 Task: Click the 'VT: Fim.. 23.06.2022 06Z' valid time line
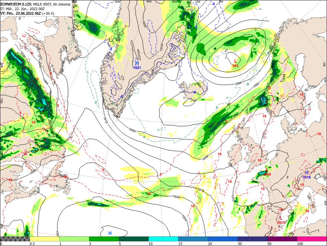[27, 13]
